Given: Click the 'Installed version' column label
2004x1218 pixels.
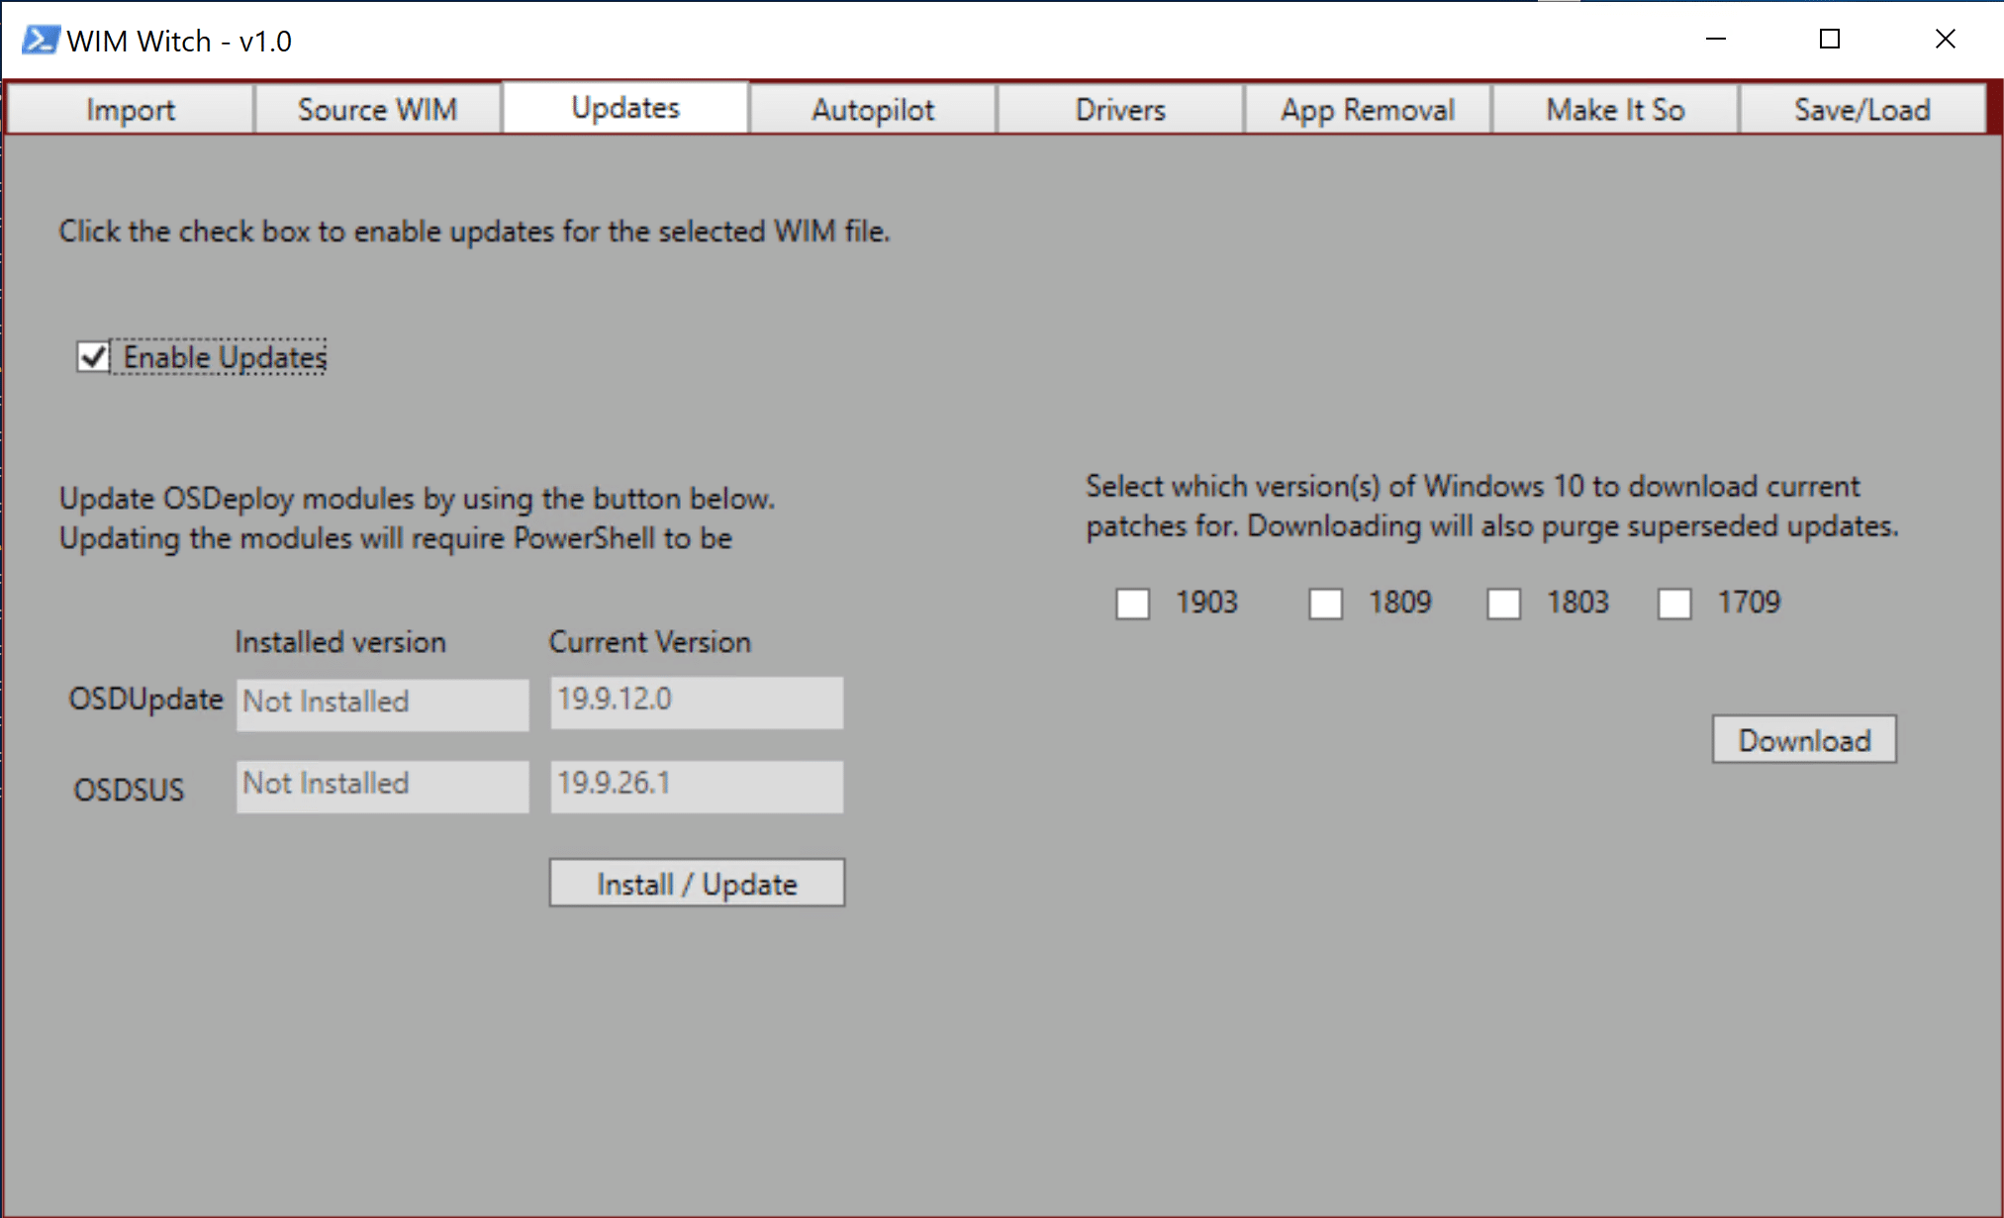Looking at the screenshot, I should tap(340, 642).
